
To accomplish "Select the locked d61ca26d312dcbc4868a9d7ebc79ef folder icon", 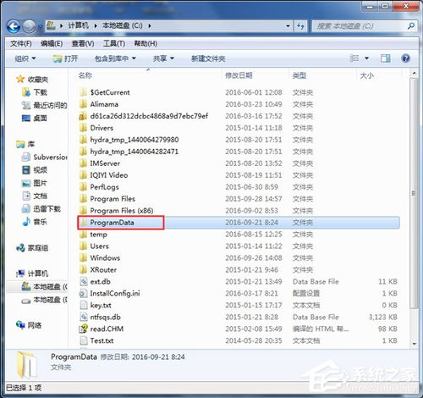I will click(83, 116).
